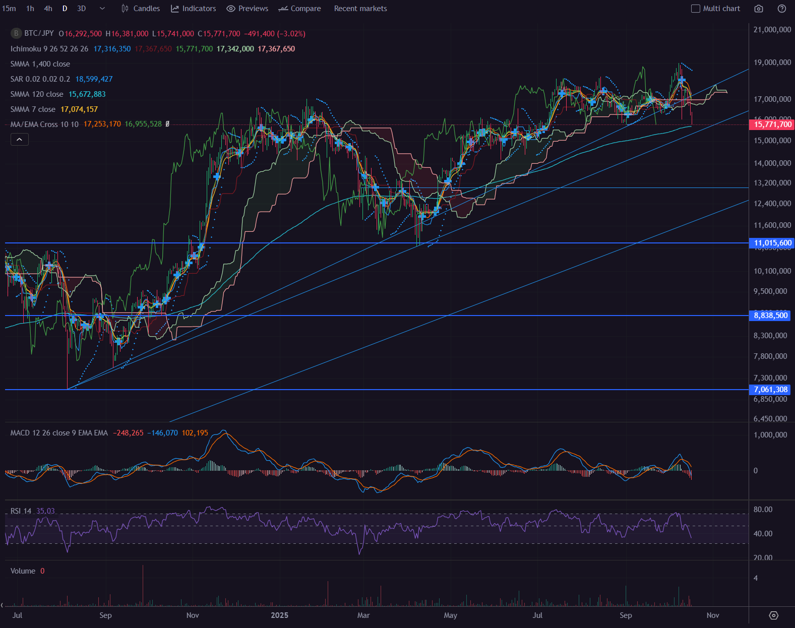This screenshot has width=795, height=628.
Task: Open the Compare symbols tool
Action: click(x=299, y=9)
